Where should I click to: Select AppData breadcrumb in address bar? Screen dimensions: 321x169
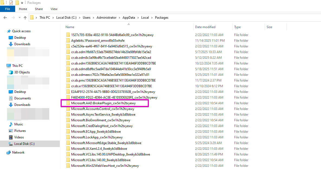click(x=129, y=18)
